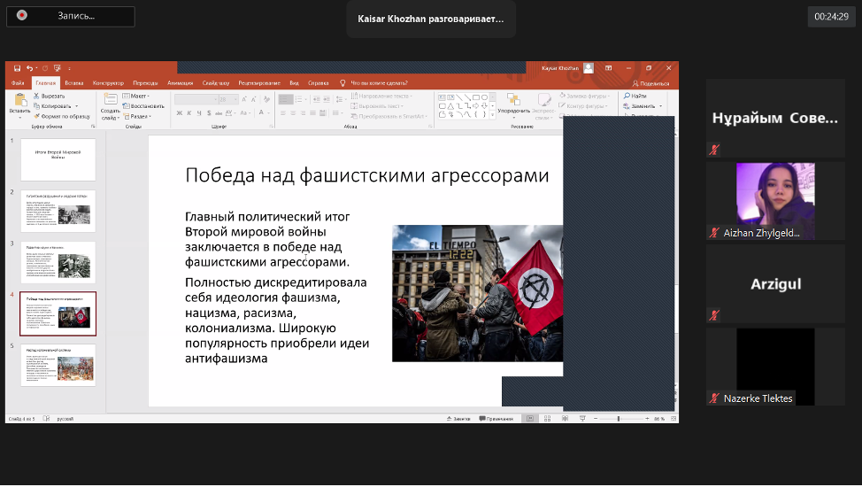
Task: Select the triangle shape in shapes gallery
Action: [450, 105]
